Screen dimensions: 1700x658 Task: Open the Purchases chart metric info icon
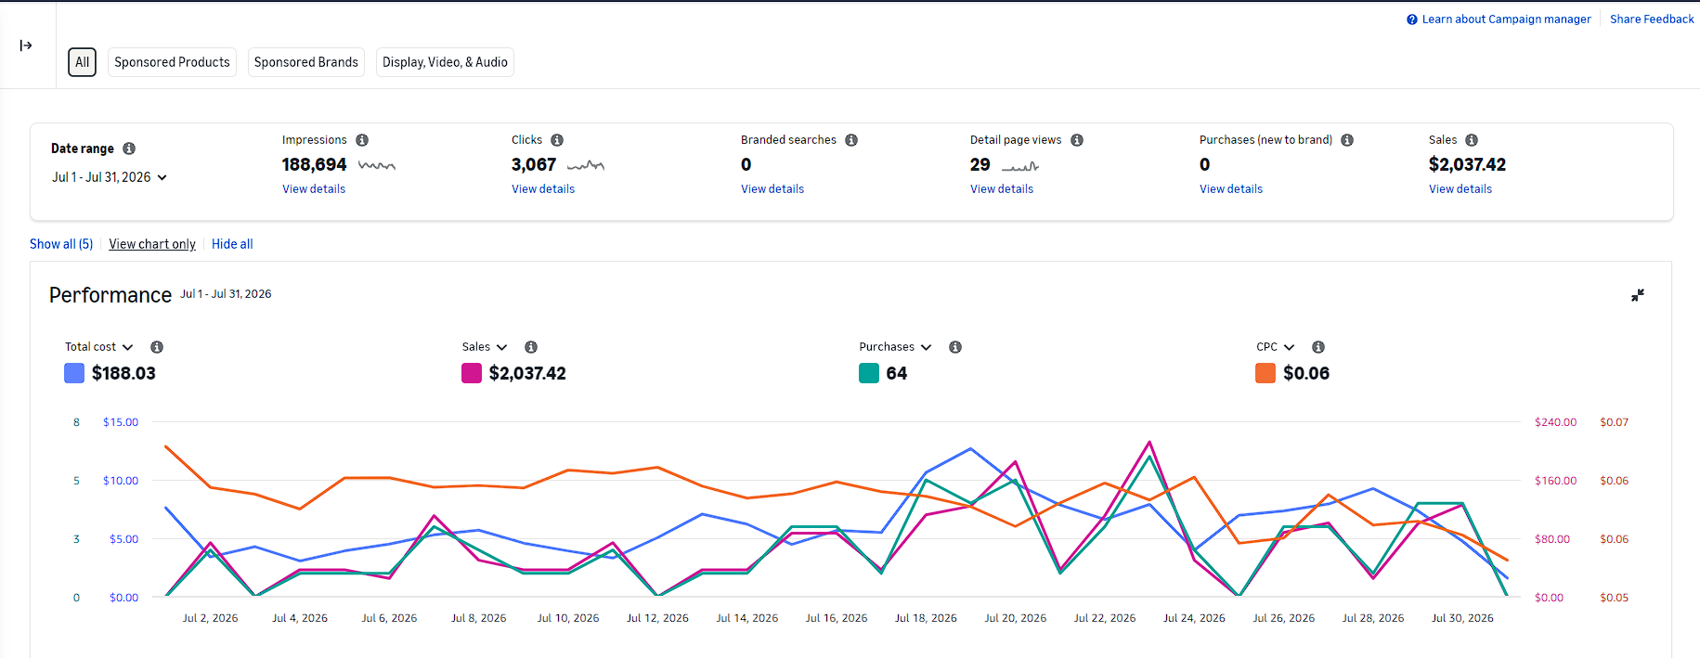[955, 347]
